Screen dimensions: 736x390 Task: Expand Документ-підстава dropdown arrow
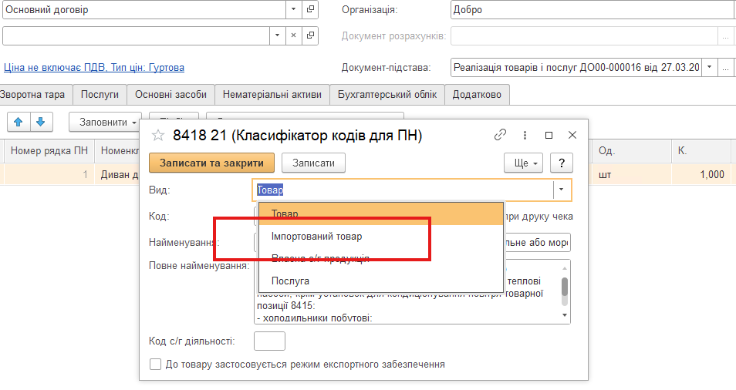click(709, 68)
